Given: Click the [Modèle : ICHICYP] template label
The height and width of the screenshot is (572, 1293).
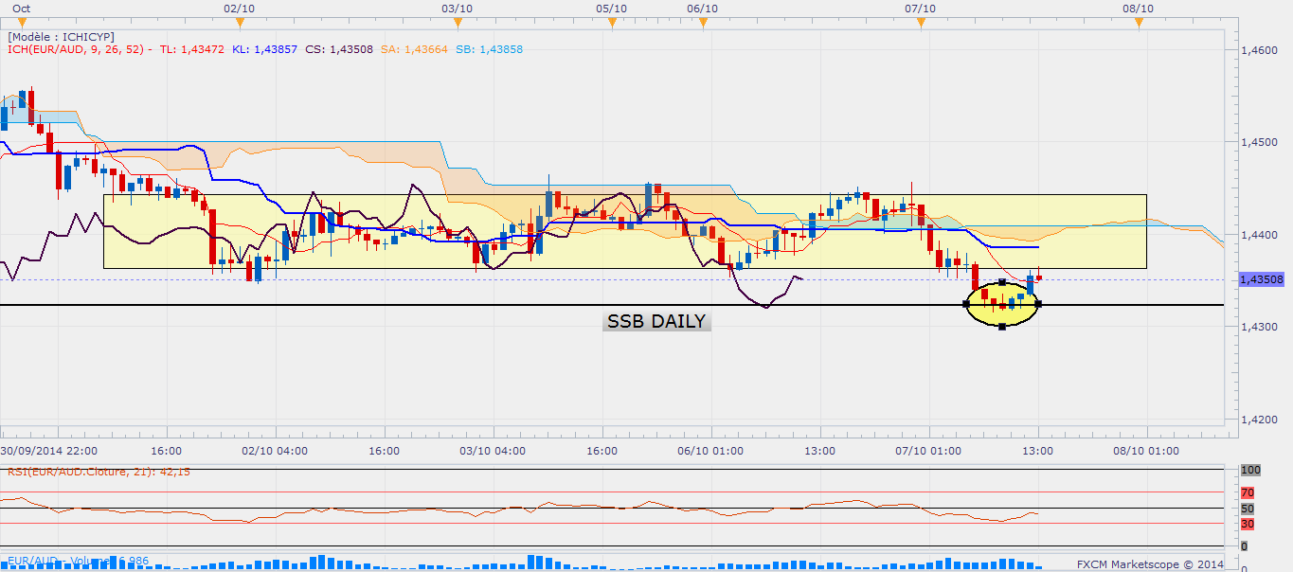Looking at the screenshot, I should (x=61, y=36).
